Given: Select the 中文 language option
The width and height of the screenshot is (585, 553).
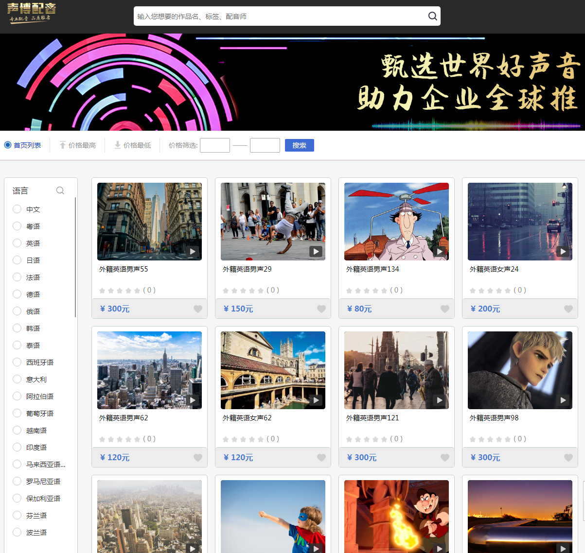Looking at the screenshot, I should [x=17, y=209].
